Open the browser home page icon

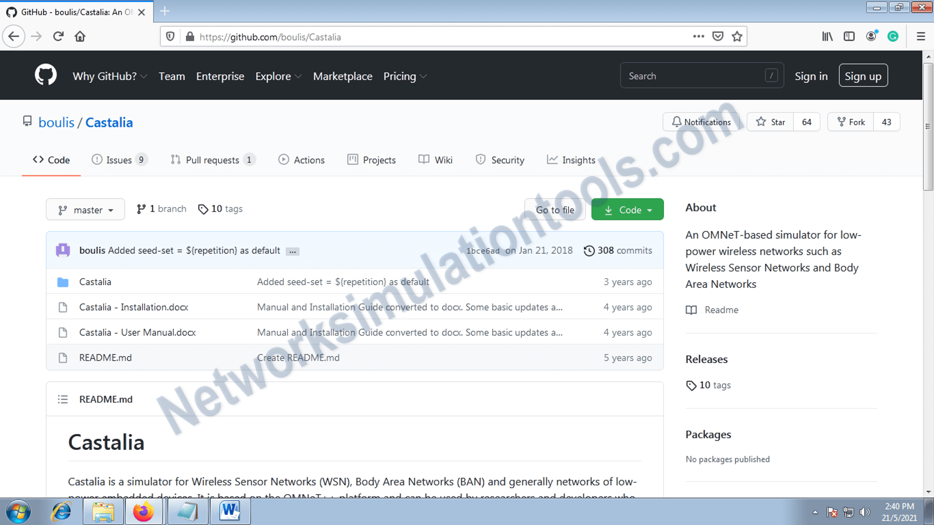(80, 36)
